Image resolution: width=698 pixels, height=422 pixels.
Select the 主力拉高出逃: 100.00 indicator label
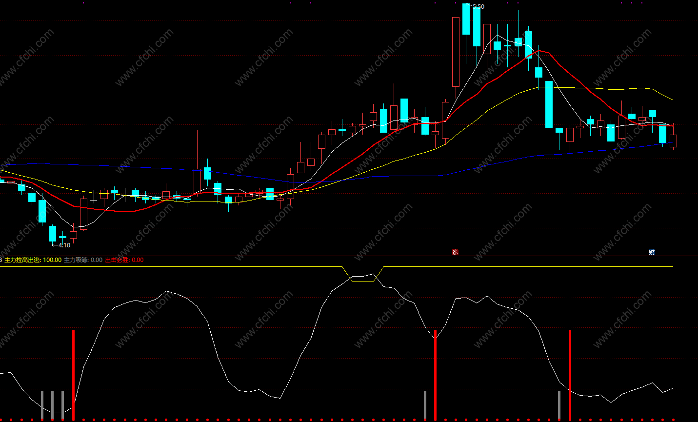33,260
